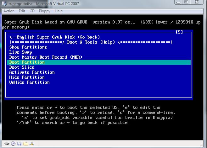The image size is (207, 148).
Task: Select the UnHide Partition entry
Action: click(99, 82)
